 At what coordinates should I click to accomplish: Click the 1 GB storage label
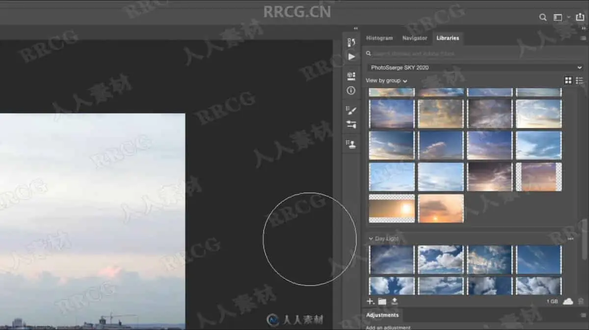tap(552, 302)
